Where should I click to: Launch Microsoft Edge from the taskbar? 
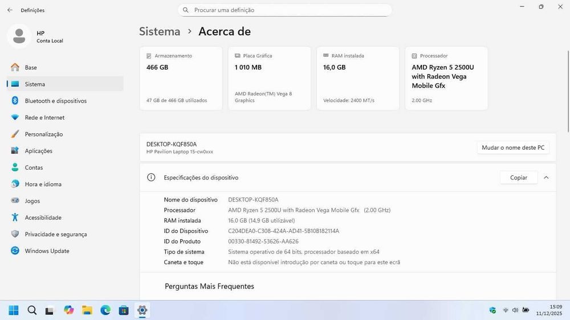pyautogui.click(x=105, y=310)
